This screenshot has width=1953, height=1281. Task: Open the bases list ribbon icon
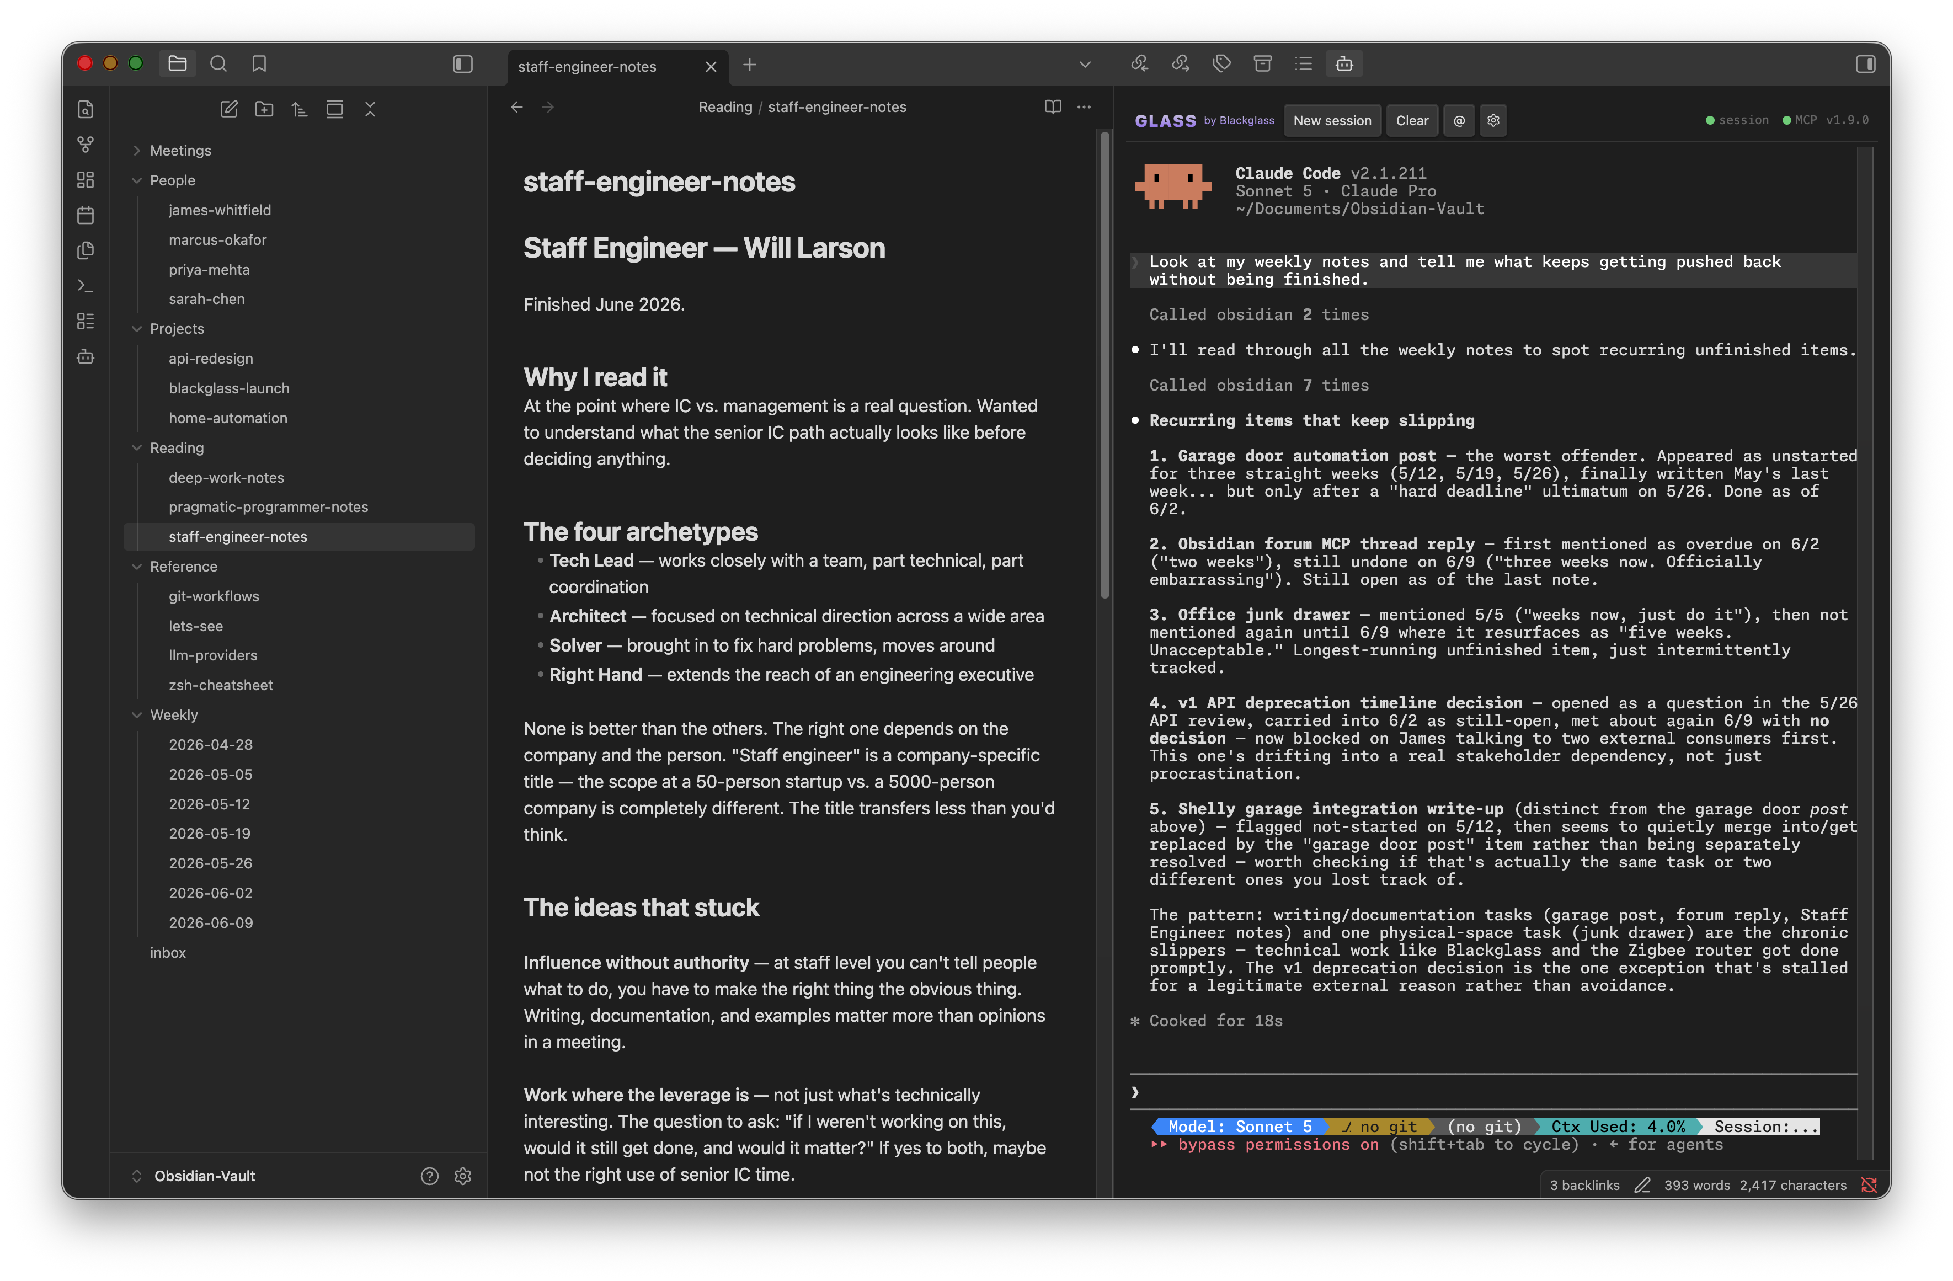86,321
